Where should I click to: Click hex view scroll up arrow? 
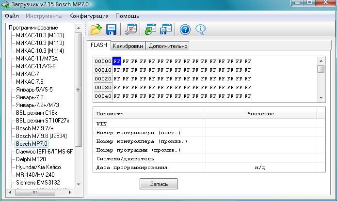pyautogui.click(x=321, y=61)
